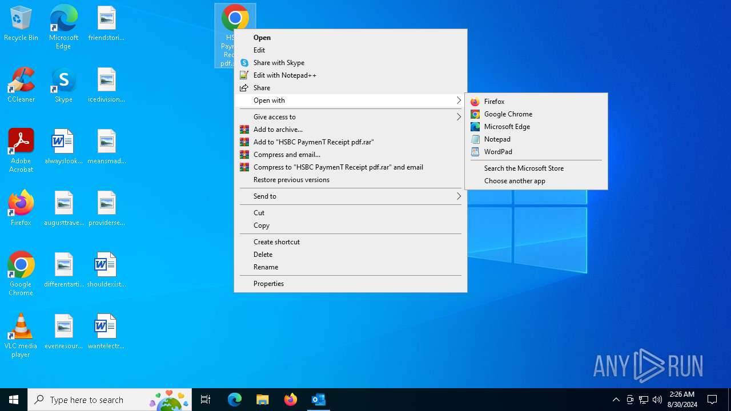Image resolution: width=731 pixels, height=411 pixels.
Task: Choose Delete in context menu
Action: click(351, 255)
